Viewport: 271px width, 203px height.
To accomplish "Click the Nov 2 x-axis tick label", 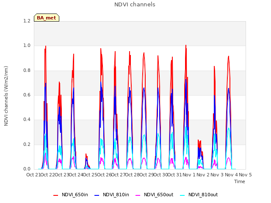I will pyautogui.click(x=203, y=175).
